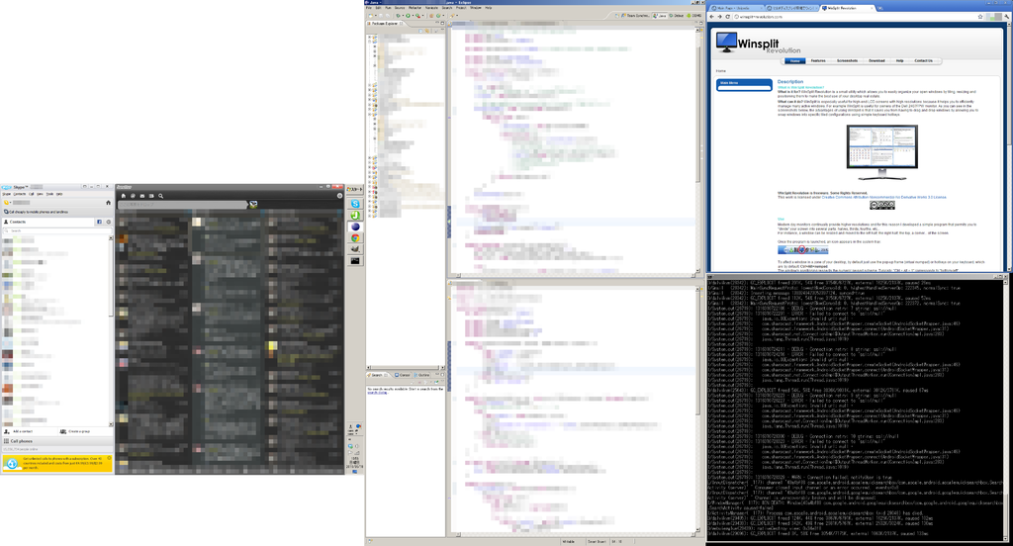Screen dimensions: 1013x546
Task: Click the Facebook icon in Skype Contacts header
Action: [x=99, y=222]
